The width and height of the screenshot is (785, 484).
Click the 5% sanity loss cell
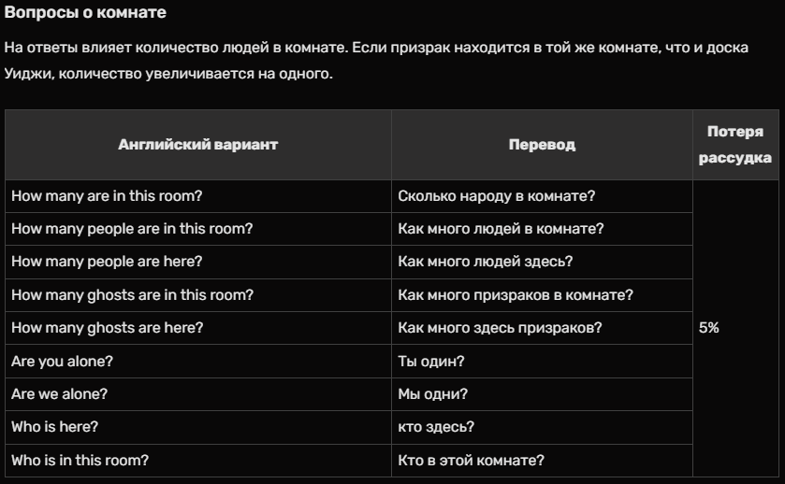click(x=709, y=328)
